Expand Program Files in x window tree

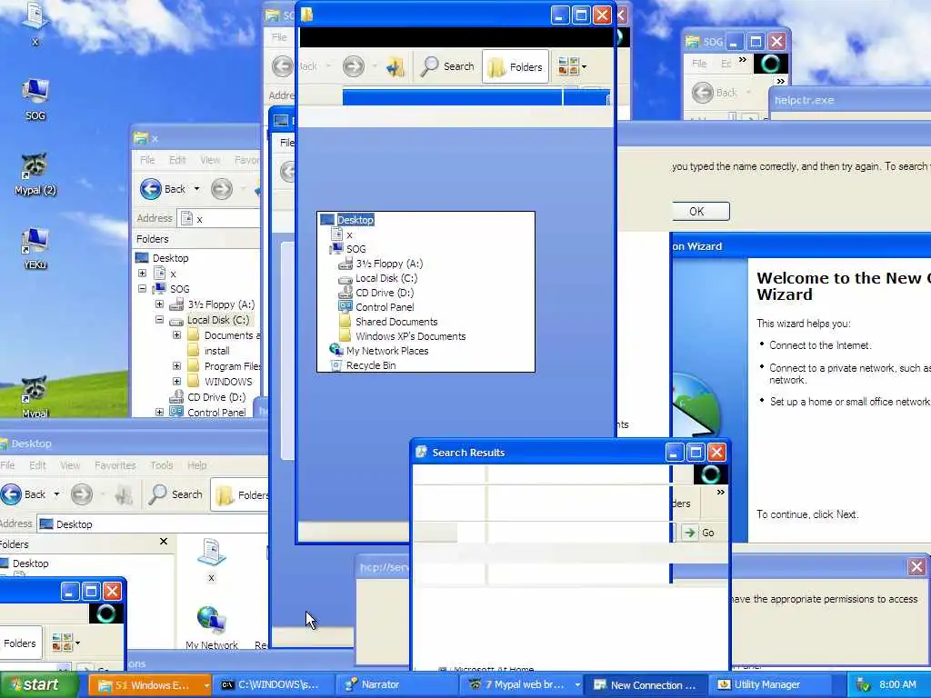[176, 365]
